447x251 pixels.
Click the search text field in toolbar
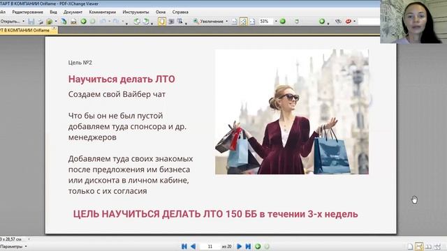[369, 22]
